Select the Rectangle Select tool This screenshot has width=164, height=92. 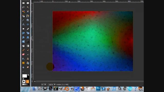(x=23, y=3)
